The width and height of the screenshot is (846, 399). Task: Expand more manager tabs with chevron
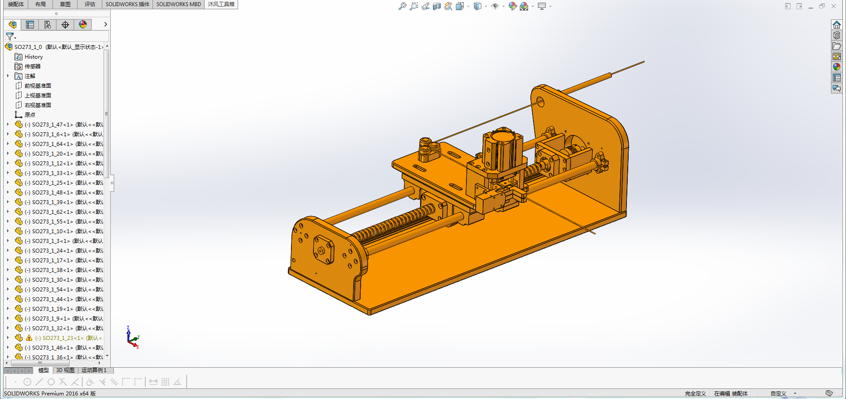pyautogui.click(x=105, y=24)
